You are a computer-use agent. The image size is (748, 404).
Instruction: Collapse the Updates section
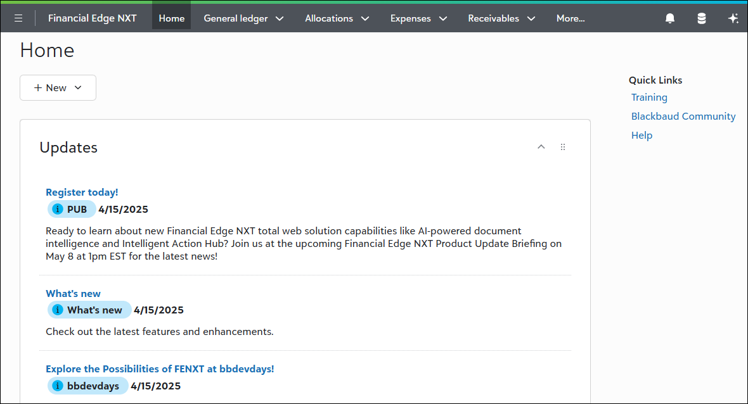coord(541,147)
